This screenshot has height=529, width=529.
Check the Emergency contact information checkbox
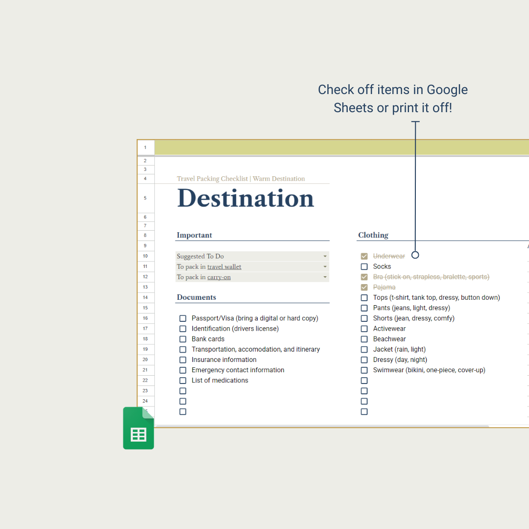coord(183,370)
